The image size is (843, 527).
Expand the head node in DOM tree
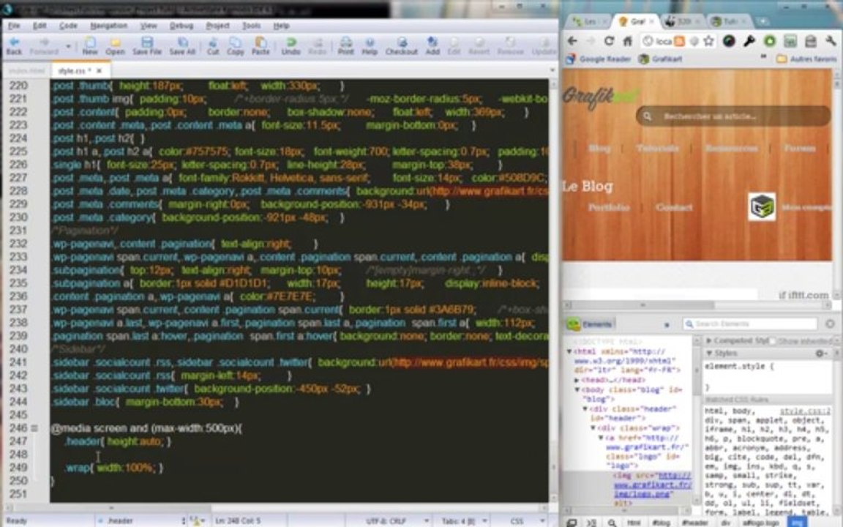pyautogui.click(x=577, y=380)
